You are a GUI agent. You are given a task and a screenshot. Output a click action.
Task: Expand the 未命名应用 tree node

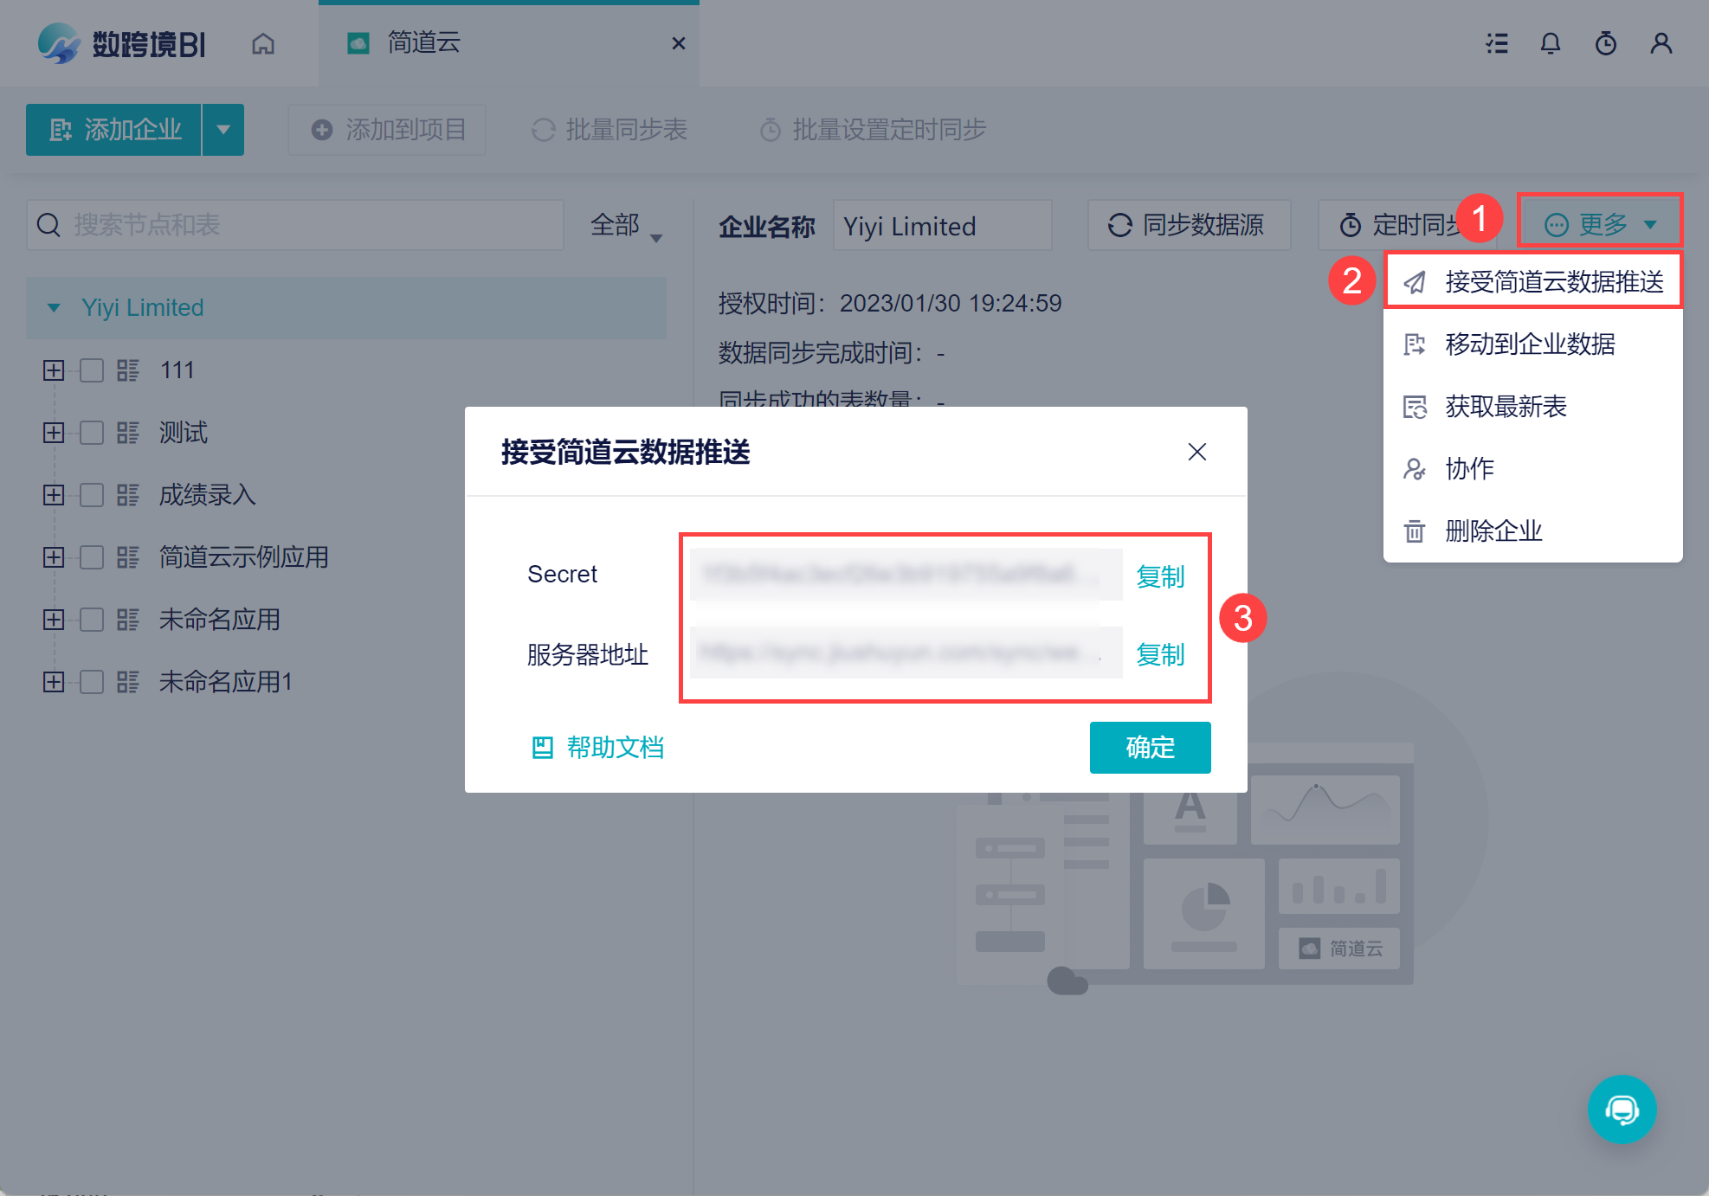point(54,620)
